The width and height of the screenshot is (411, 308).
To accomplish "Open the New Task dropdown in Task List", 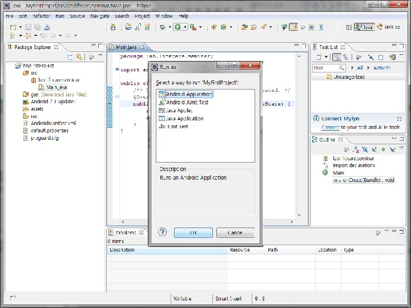I will pyautogui.click(x=326, y=57).
